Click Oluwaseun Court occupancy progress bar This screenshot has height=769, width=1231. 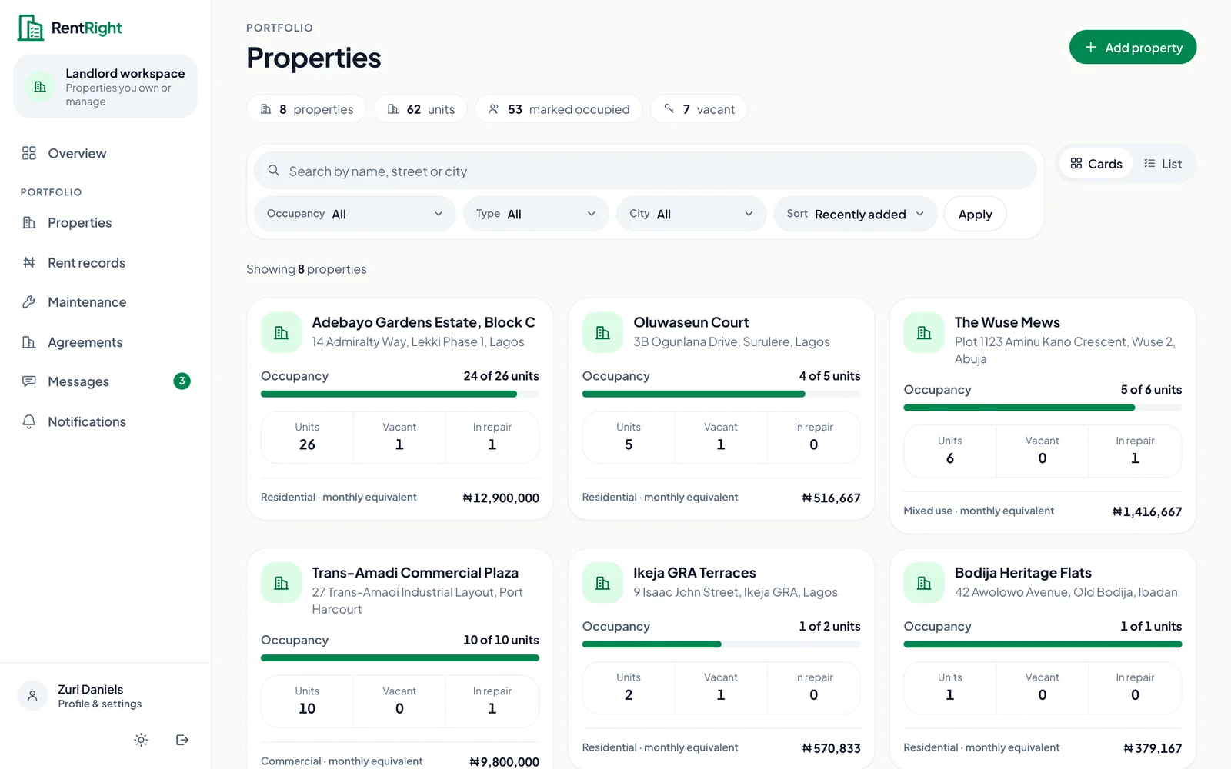point(721,394)
